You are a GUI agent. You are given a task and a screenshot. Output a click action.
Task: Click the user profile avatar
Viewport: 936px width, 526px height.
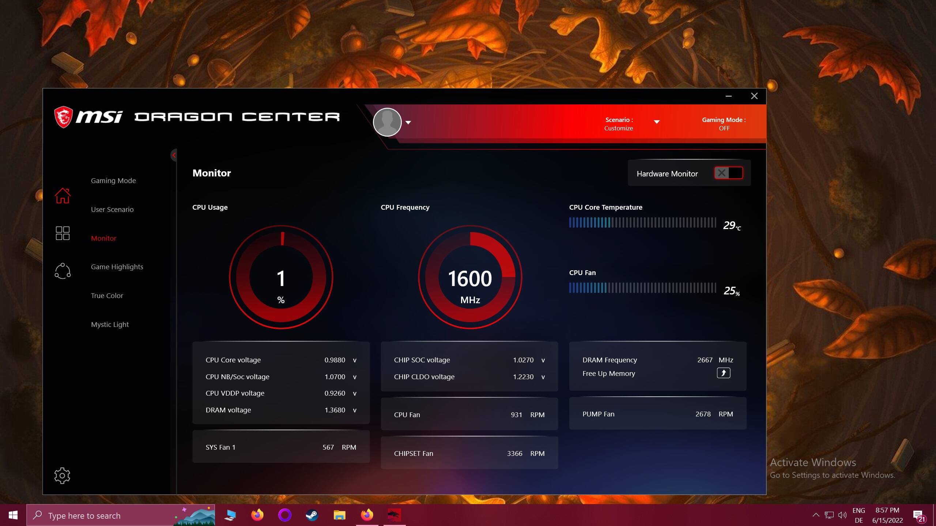(387, 122)
